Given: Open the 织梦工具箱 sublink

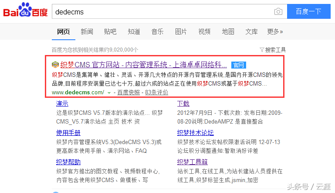Looking at the screenshot, I should [x=193, y=162].
